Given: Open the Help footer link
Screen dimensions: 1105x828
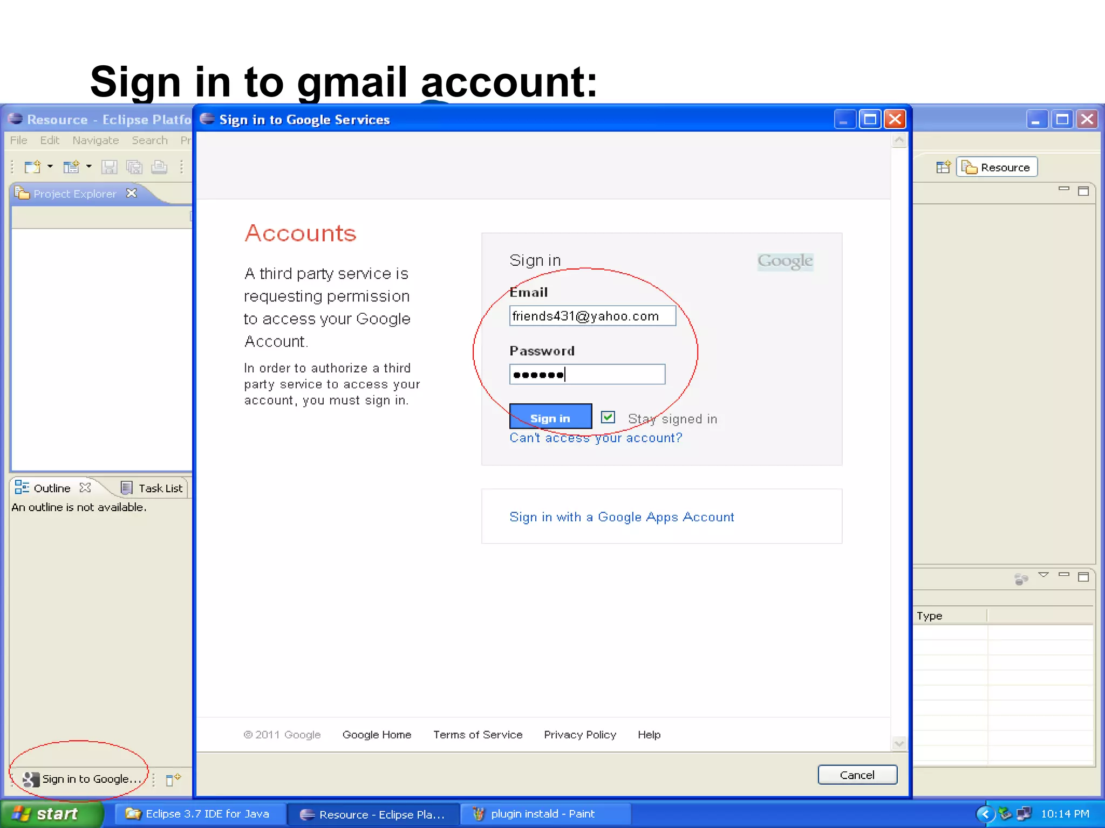Looking at the screenshot, I should click(649, 735).
